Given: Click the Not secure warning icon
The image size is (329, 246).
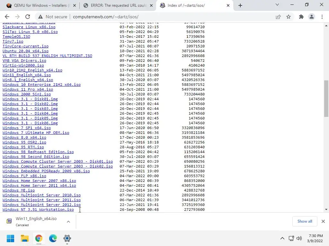Looking at the screenshot, I should [x=40, y=17].
